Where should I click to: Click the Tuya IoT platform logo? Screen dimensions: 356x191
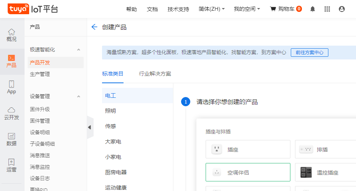(x=33, y=9)
